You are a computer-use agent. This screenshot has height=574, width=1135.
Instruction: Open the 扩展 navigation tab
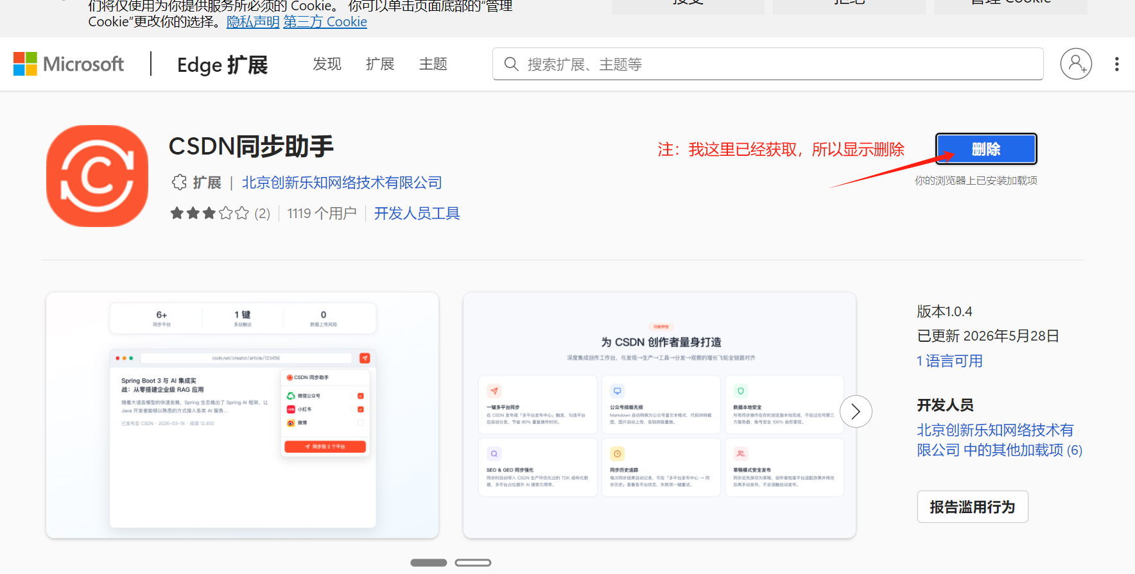[x=380, y=64]
